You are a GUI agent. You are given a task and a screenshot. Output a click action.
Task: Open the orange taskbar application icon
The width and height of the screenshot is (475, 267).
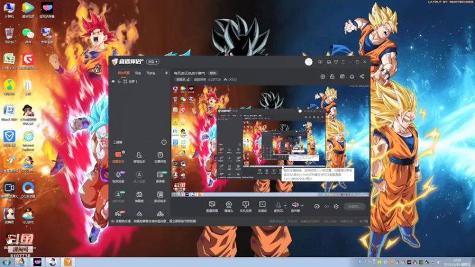tap(68, 262)
